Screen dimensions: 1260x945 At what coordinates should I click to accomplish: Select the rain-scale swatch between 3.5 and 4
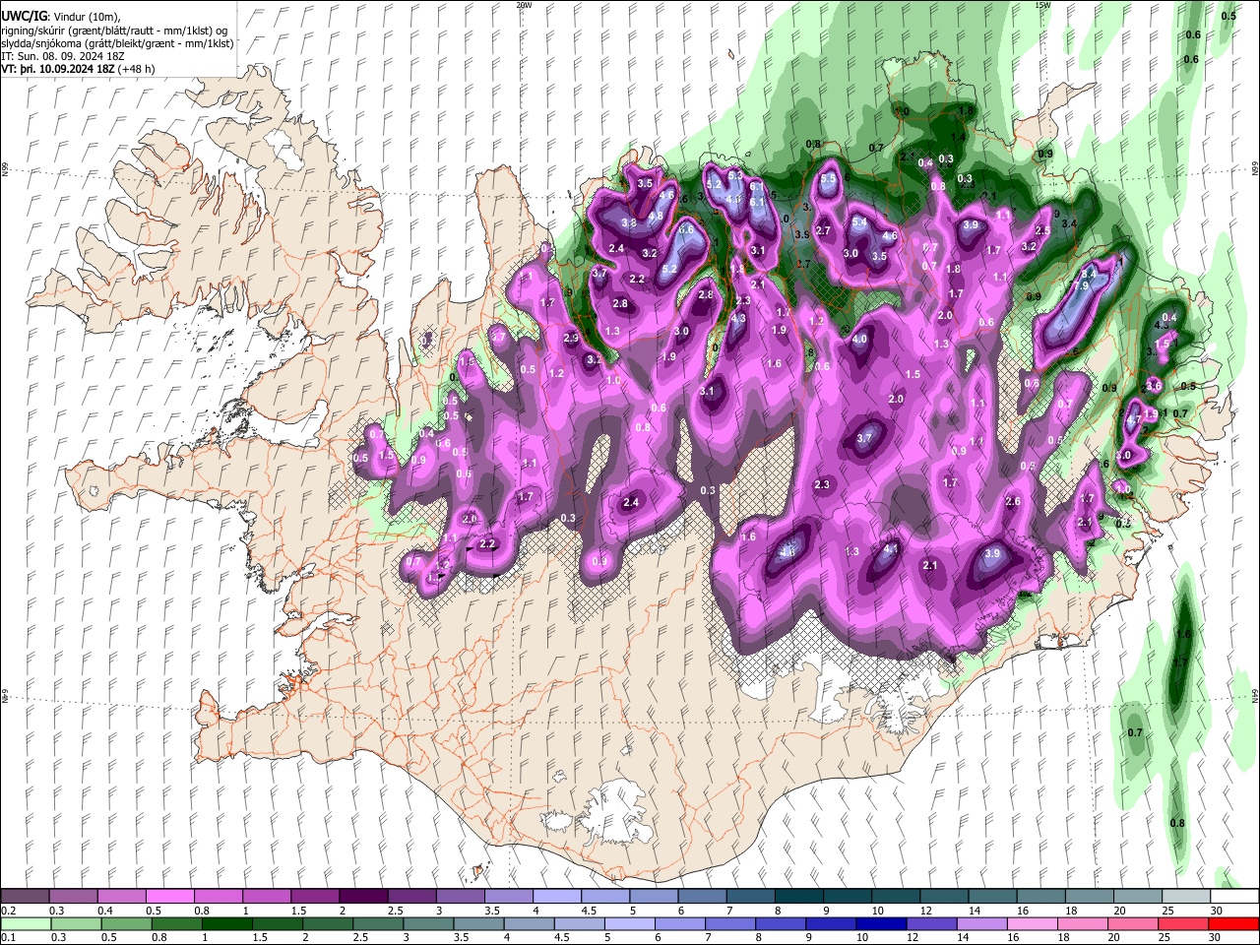478,923
